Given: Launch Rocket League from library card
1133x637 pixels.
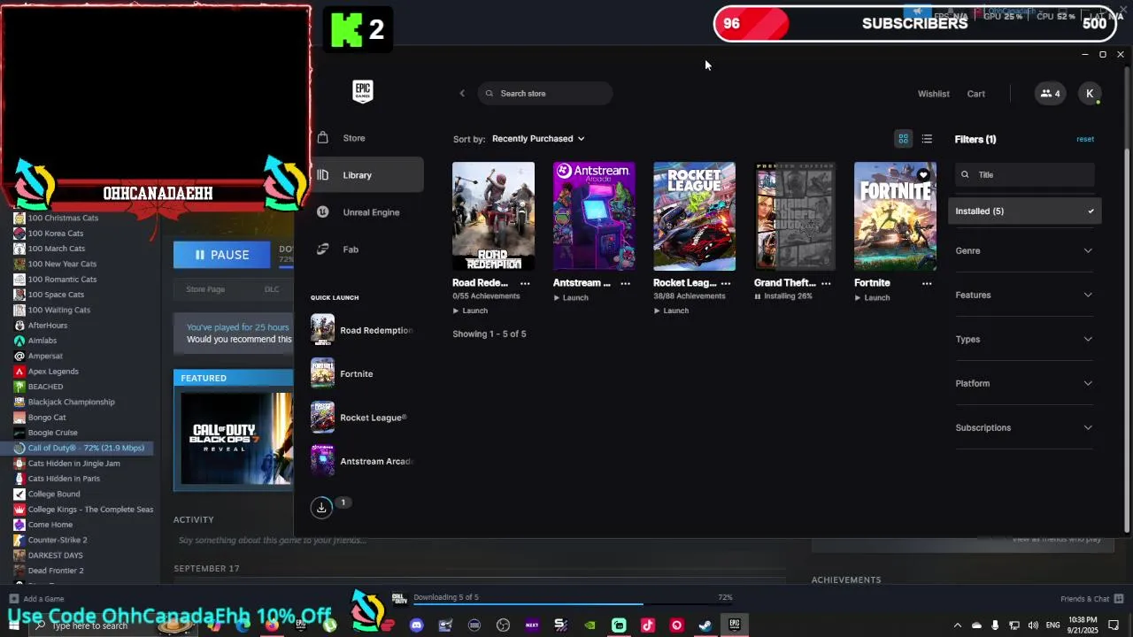Looking at the screenshot, I should pos(671,311).
